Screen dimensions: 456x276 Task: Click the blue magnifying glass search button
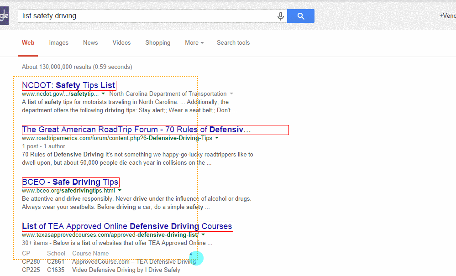point(301,16)
